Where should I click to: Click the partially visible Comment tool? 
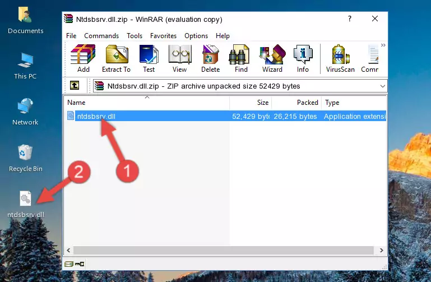coord(370,58)
